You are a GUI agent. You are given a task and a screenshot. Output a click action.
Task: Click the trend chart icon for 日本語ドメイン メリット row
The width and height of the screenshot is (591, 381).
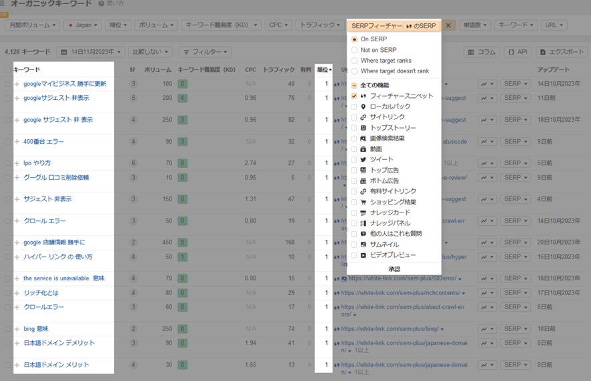(x=488, y=365)
